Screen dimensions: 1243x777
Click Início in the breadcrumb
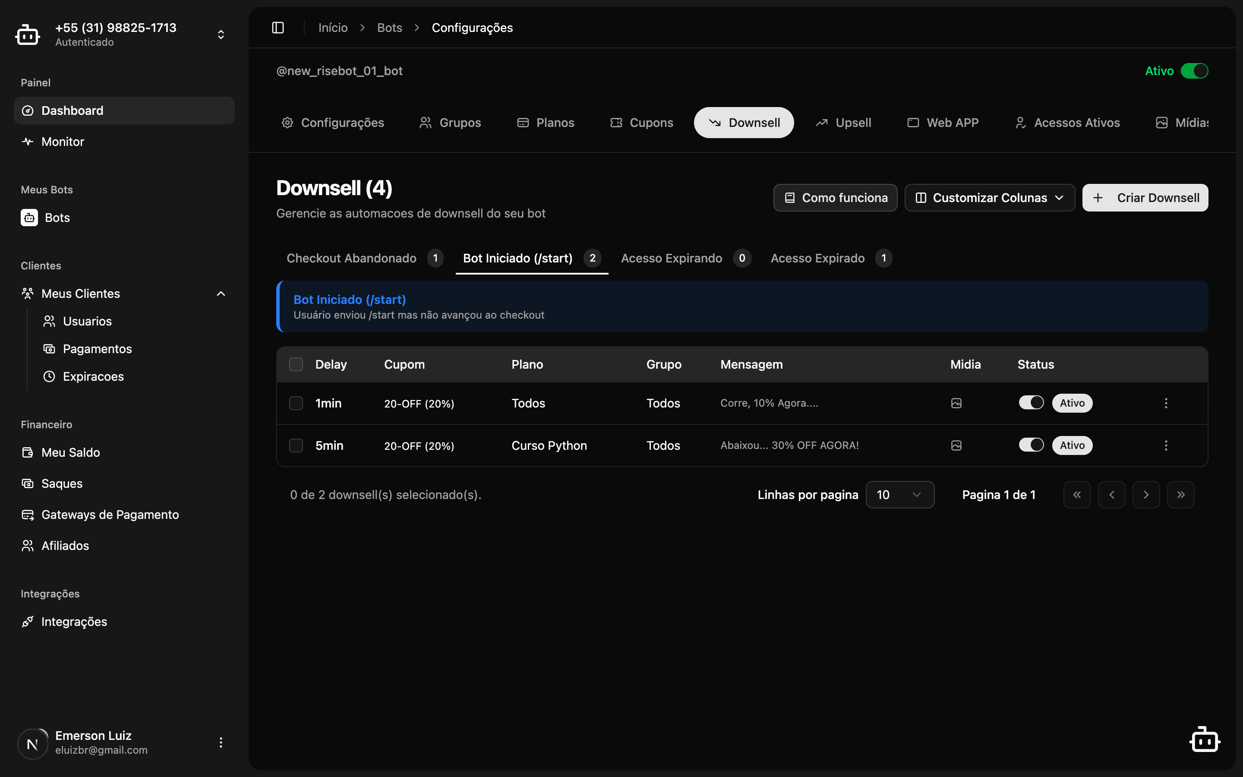pyautogui.click(x=333, y=28)
